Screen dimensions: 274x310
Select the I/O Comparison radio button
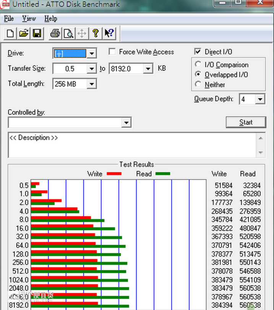click(x=198, y=64)
